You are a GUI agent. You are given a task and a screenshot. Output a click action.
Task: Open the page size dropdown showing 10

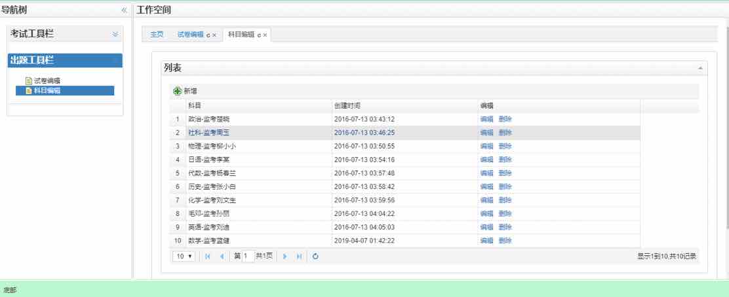[184, 256]
